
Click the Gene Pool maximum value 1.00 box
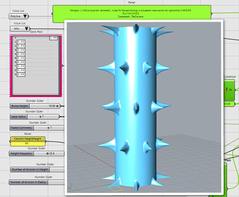click(54, 38)
